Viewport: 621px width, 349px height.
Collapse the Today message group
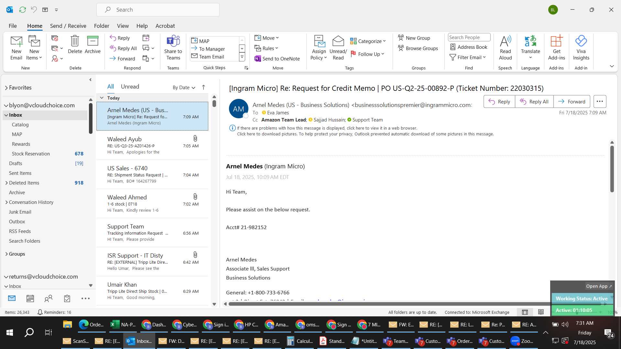pyautogui.click(x=102, y=98)
